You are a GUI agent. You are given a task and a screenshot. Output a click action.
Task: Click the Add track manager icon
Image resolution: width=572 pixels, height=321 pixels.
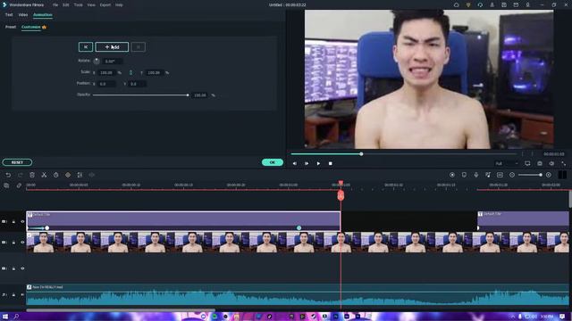(6, 185)
